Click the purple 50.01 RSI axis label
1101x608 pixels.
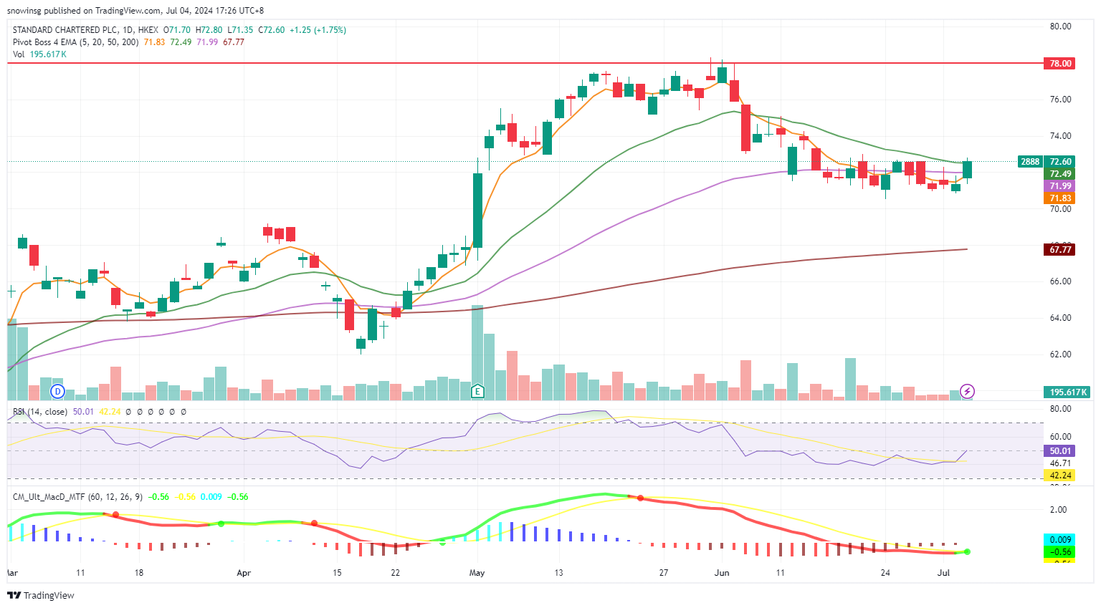tap(1060, 451)
